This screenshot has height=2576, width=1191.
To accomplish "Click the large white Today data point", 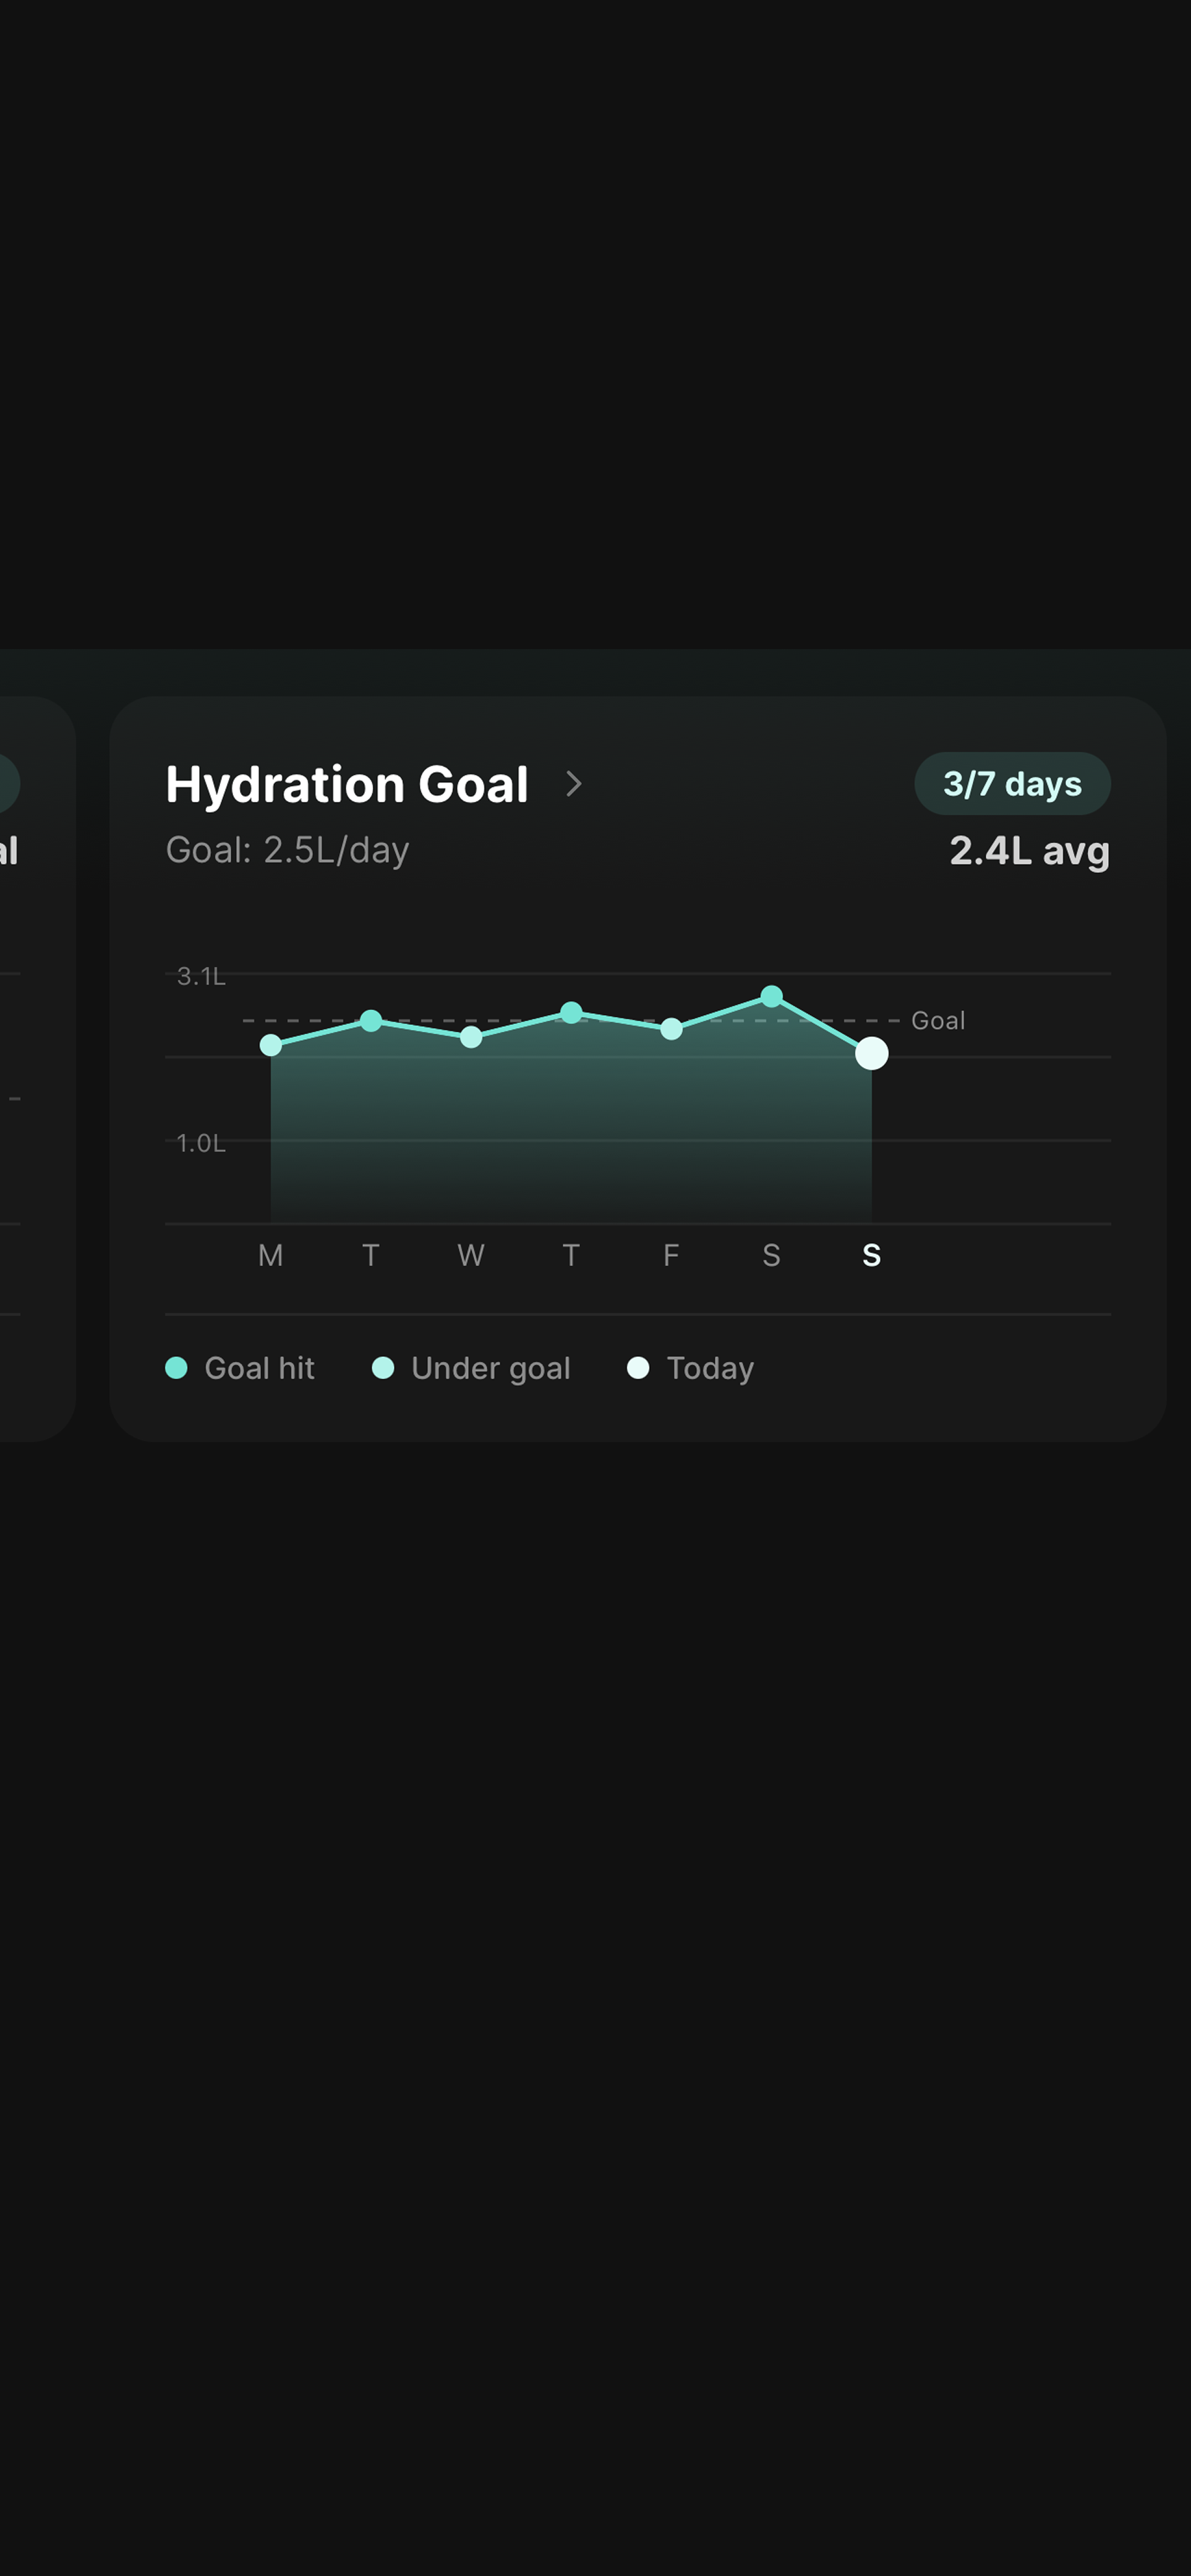I will coord(872,1053).
